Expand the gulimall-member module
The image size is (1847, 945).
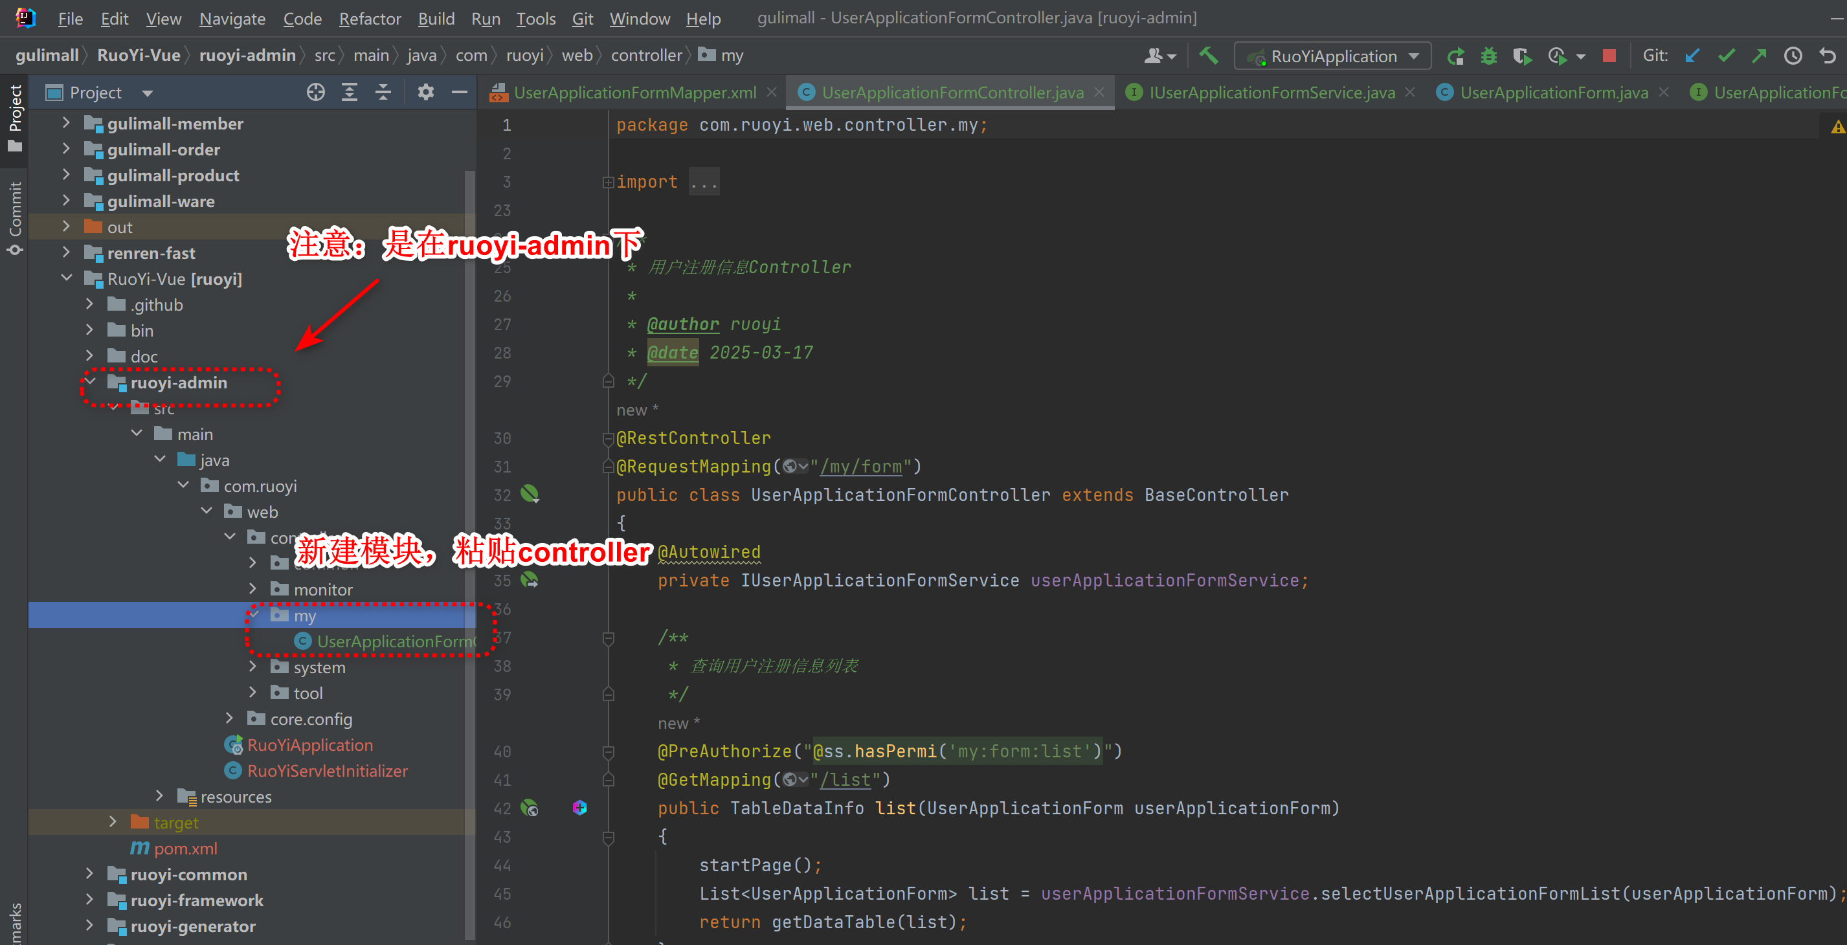click(x=66, y=124)
